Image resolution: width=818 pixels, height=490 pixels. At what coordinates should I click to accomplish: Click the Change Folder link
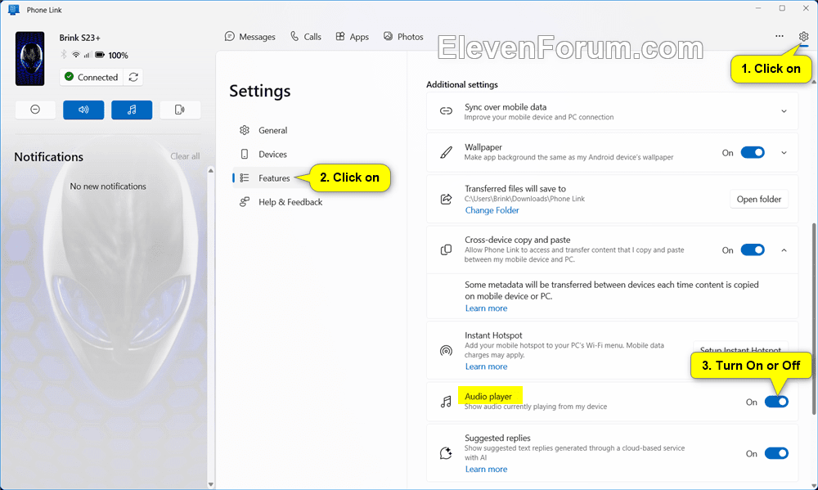tap(492, 210)
